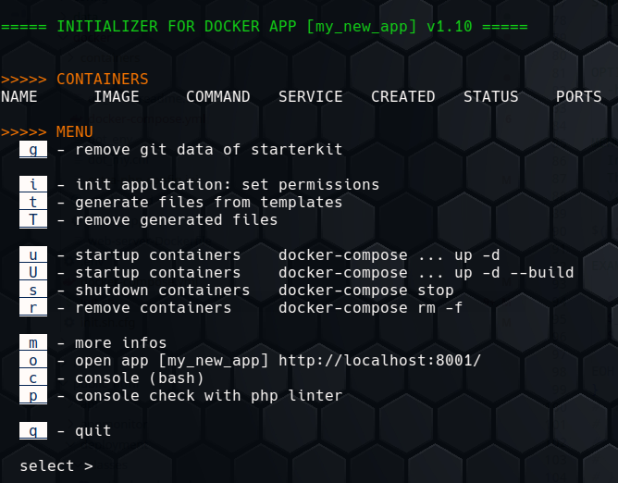This screenshot has width=618, height=483.
Task: Select lowercase 'u' key for up -d
Action: [x=33, y=254]
